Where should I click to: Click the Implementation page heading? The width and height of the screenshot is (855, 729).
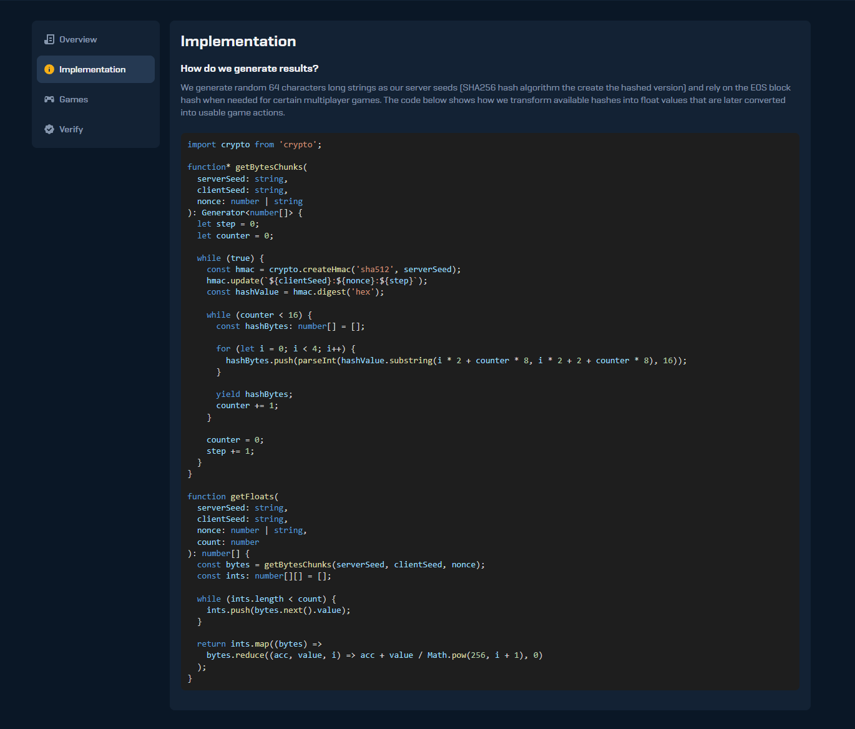(238, 41)
